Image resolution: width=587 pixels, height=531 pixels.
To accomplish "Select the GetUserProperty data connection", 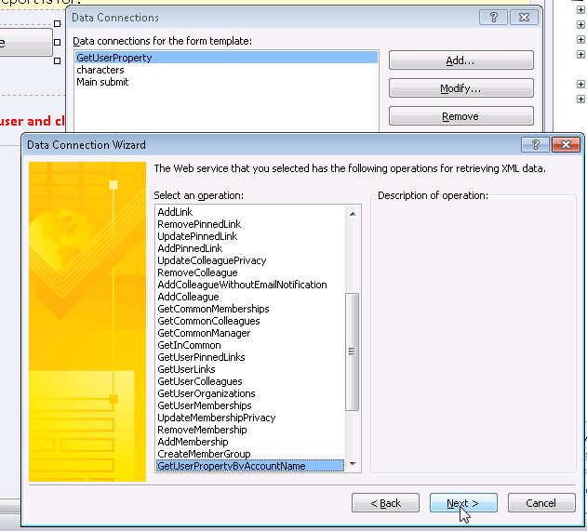I will pos(114,58).
